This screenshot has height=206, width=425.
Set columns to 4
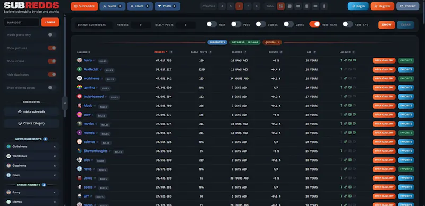[222, 6]
